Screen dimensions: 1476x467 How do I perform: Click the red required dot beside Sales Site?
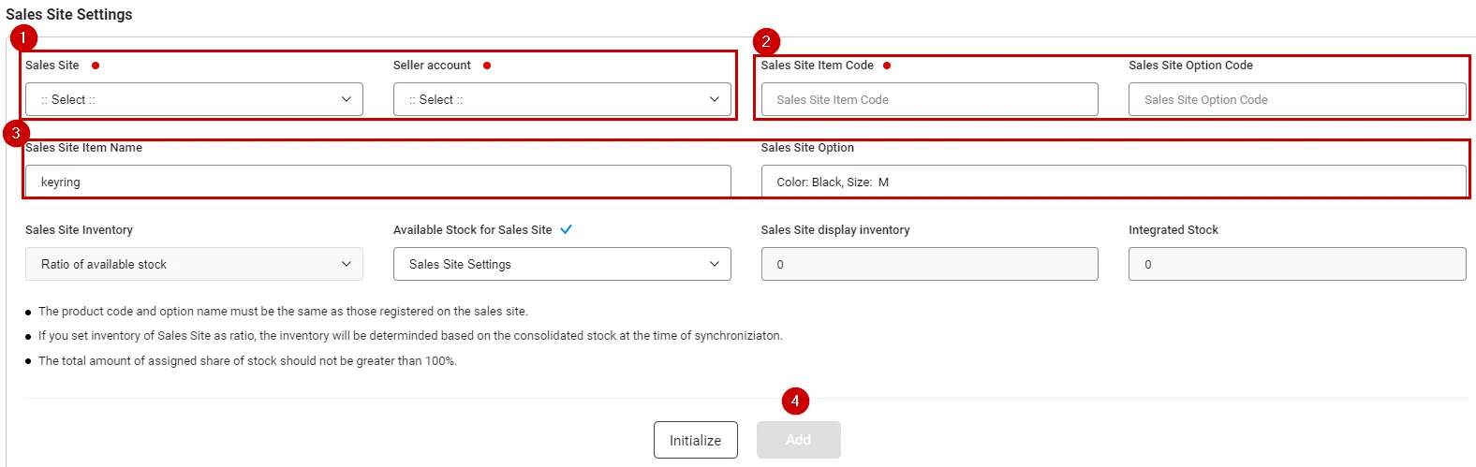pyautogui.click(x=96, y=66)
